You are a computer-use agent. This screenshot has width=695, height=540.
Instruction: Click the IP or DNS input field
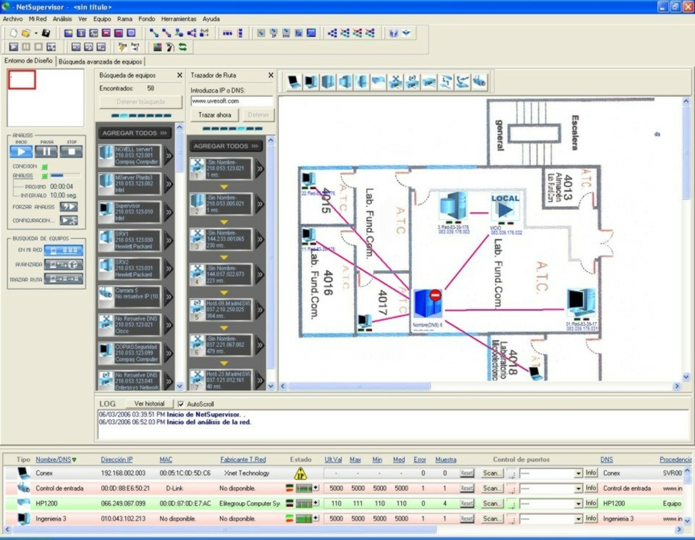(x=232, y=101)
